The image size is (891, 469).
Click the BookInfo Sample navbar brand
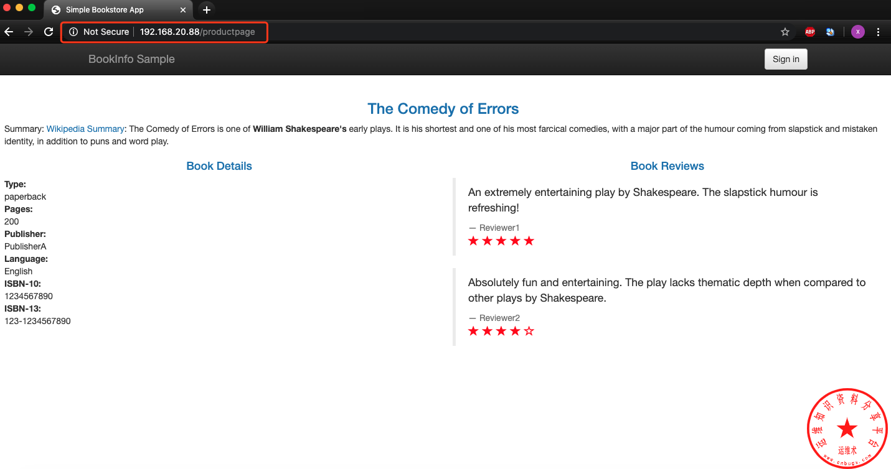(x=131, y=59)
